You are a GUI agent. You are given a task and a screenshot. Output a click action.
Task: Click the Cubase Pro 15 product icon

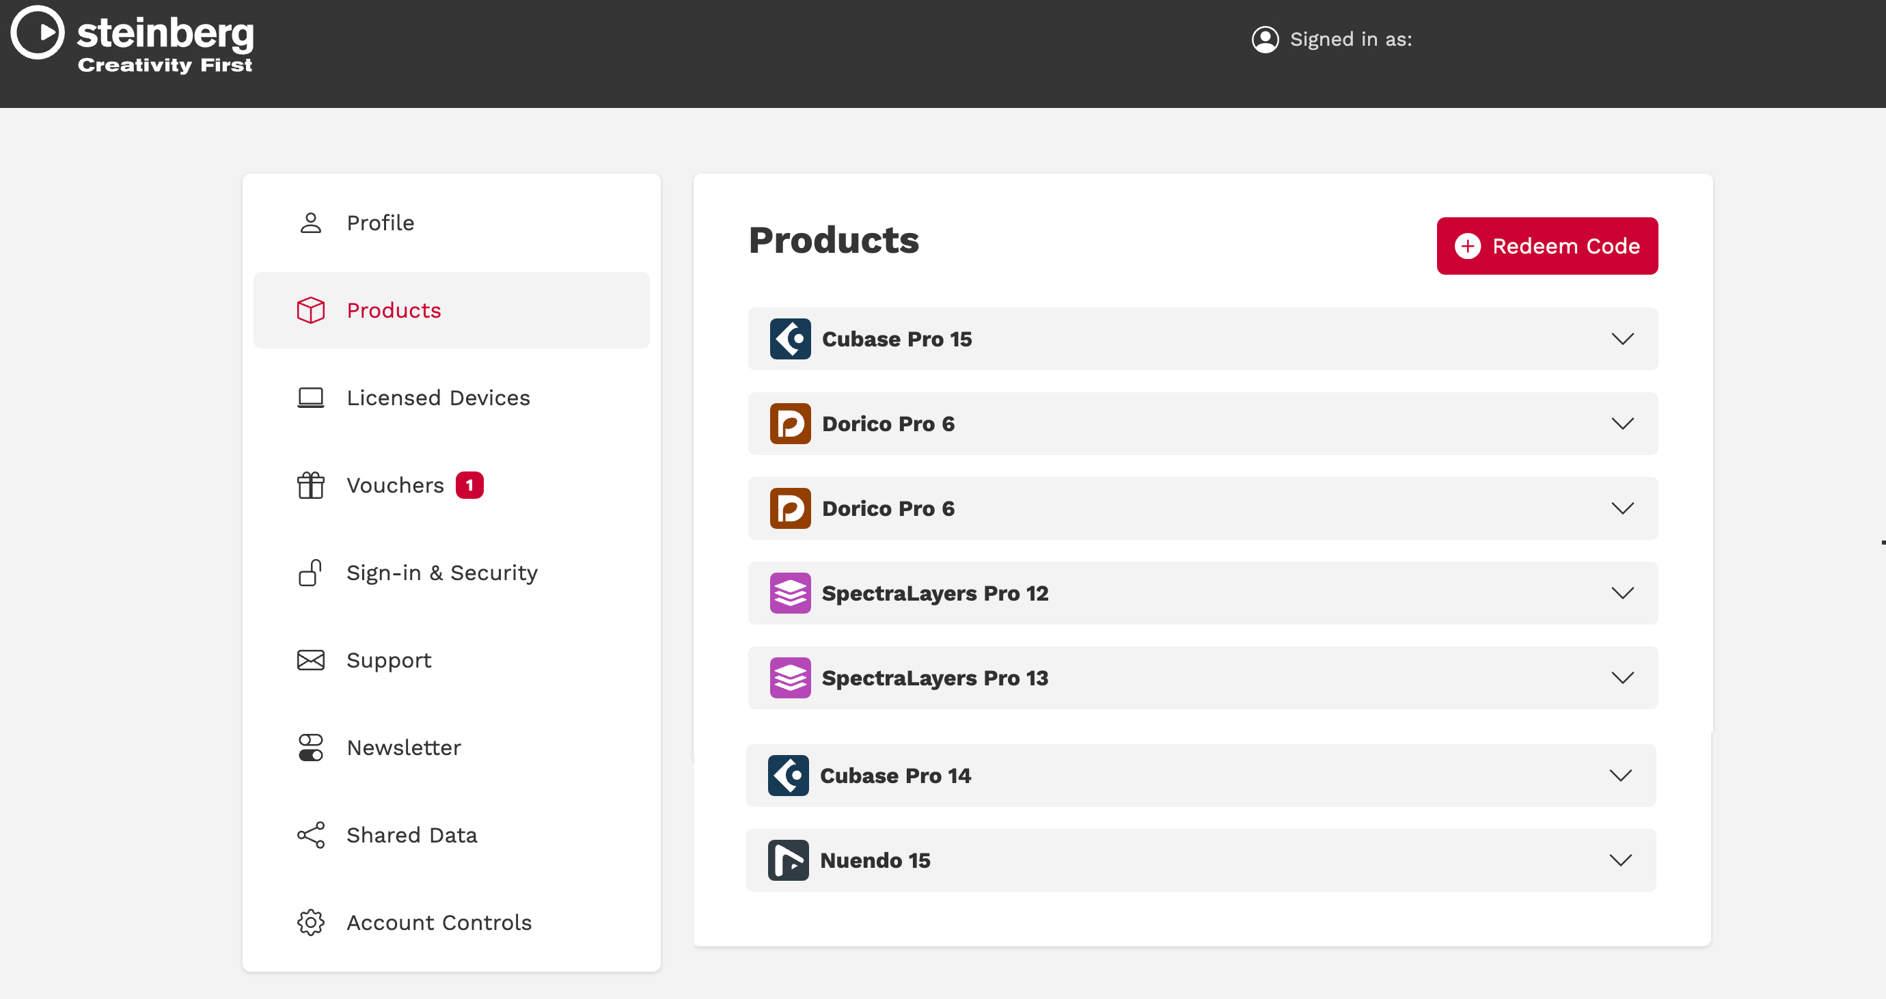coord(790,339)
